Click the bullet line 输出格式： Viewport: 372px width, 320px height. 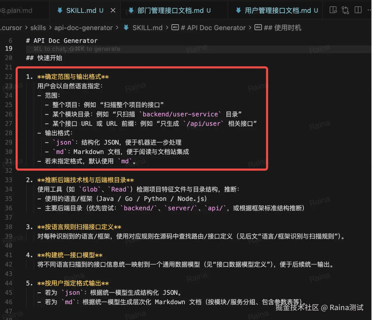pyautogui.click(x=55, y=133)
